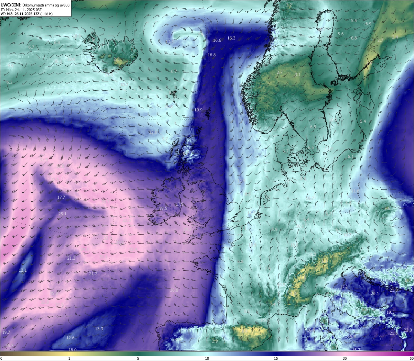Click the 3.4 value label
The width and height of the screenshot is (414, 361).
tap(272, 304)
